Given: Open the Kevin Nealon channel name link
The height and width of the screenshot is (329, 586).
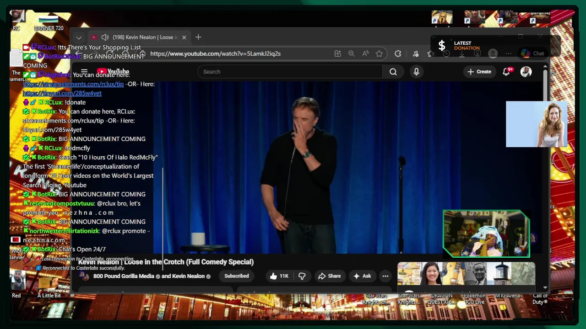Looking at the screenshot, I should click(188, 276).
